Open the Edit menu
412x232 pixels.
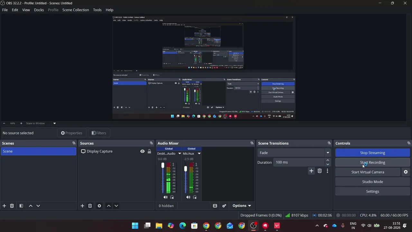(15, 10)
